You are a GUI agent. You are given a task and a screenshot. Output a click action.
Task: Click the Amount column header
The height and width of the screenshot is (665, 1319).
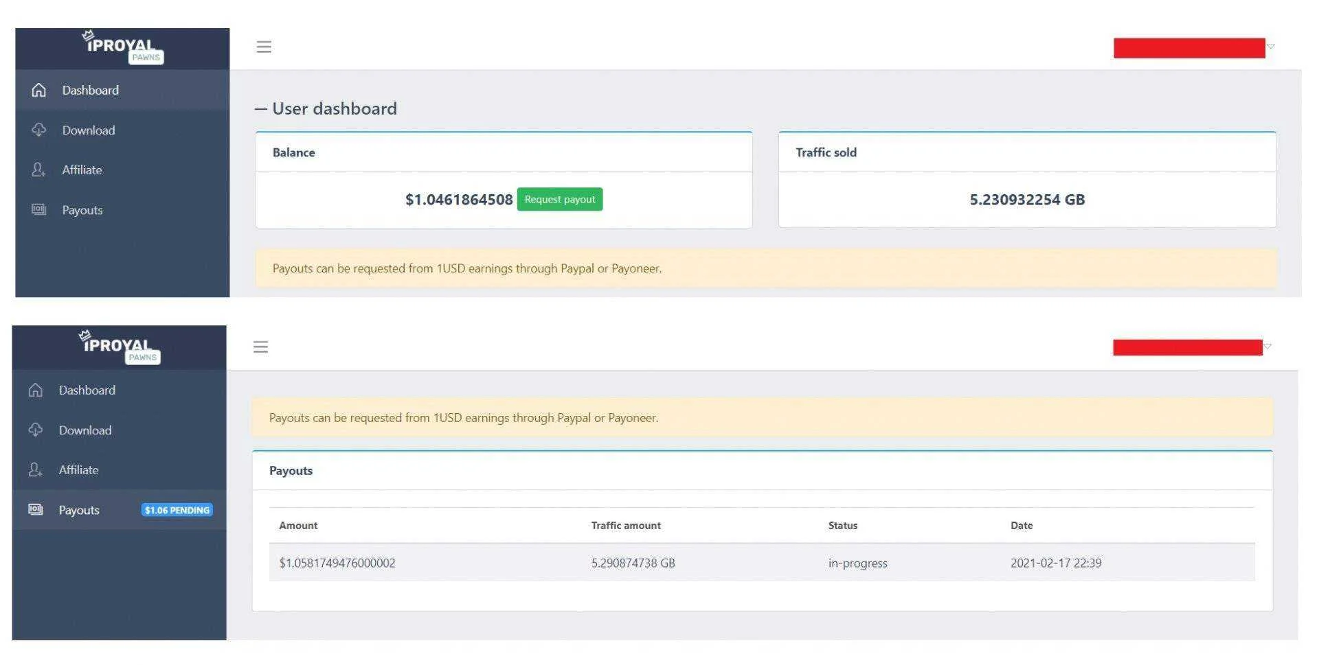click(x=298, y=525)
